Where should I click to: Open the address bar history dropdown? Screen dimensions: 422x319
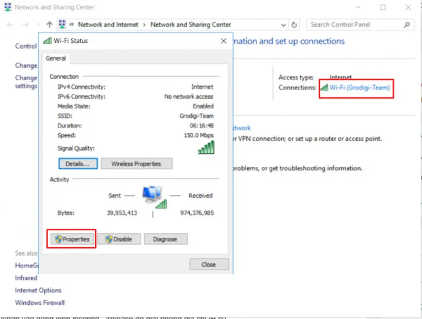pos(283,25)
